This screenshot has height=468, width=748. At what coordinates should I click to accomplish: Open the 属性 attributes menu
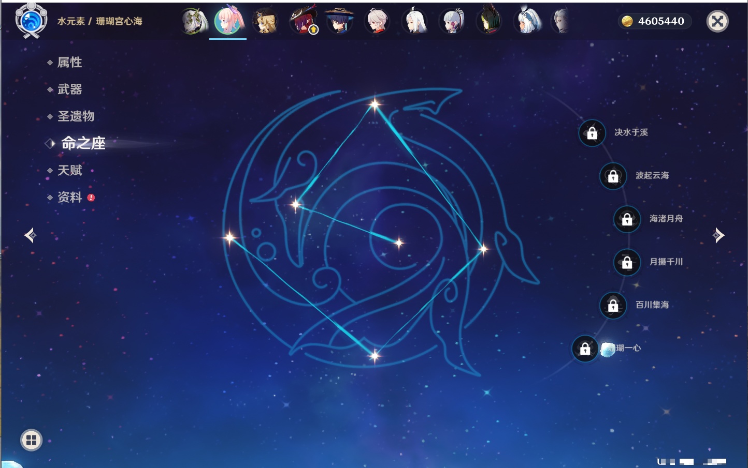pyautogui.click(x=69, y=63)
